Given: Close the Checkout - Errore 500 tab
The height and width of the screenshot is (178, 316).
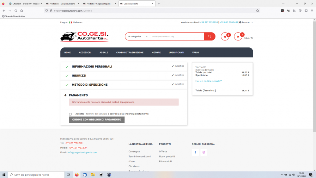Looking at the screenshot, I should coord(41,3).
